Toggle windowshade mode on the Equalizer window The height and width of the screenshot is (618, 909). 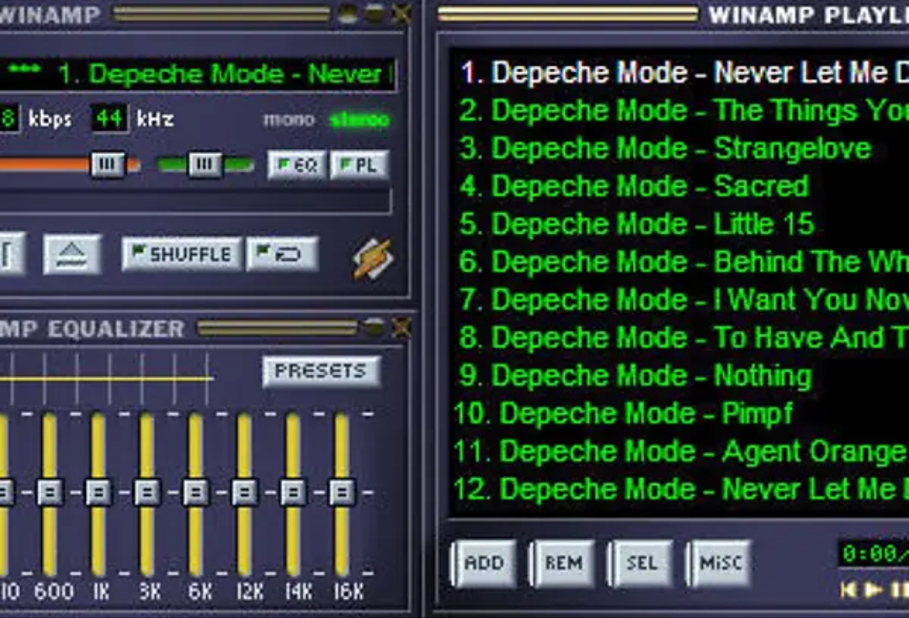click(x=375, y=328)
